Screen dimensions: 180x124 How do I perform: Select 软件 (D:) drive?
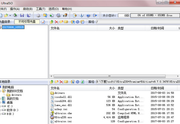click(x=12, y=110)
